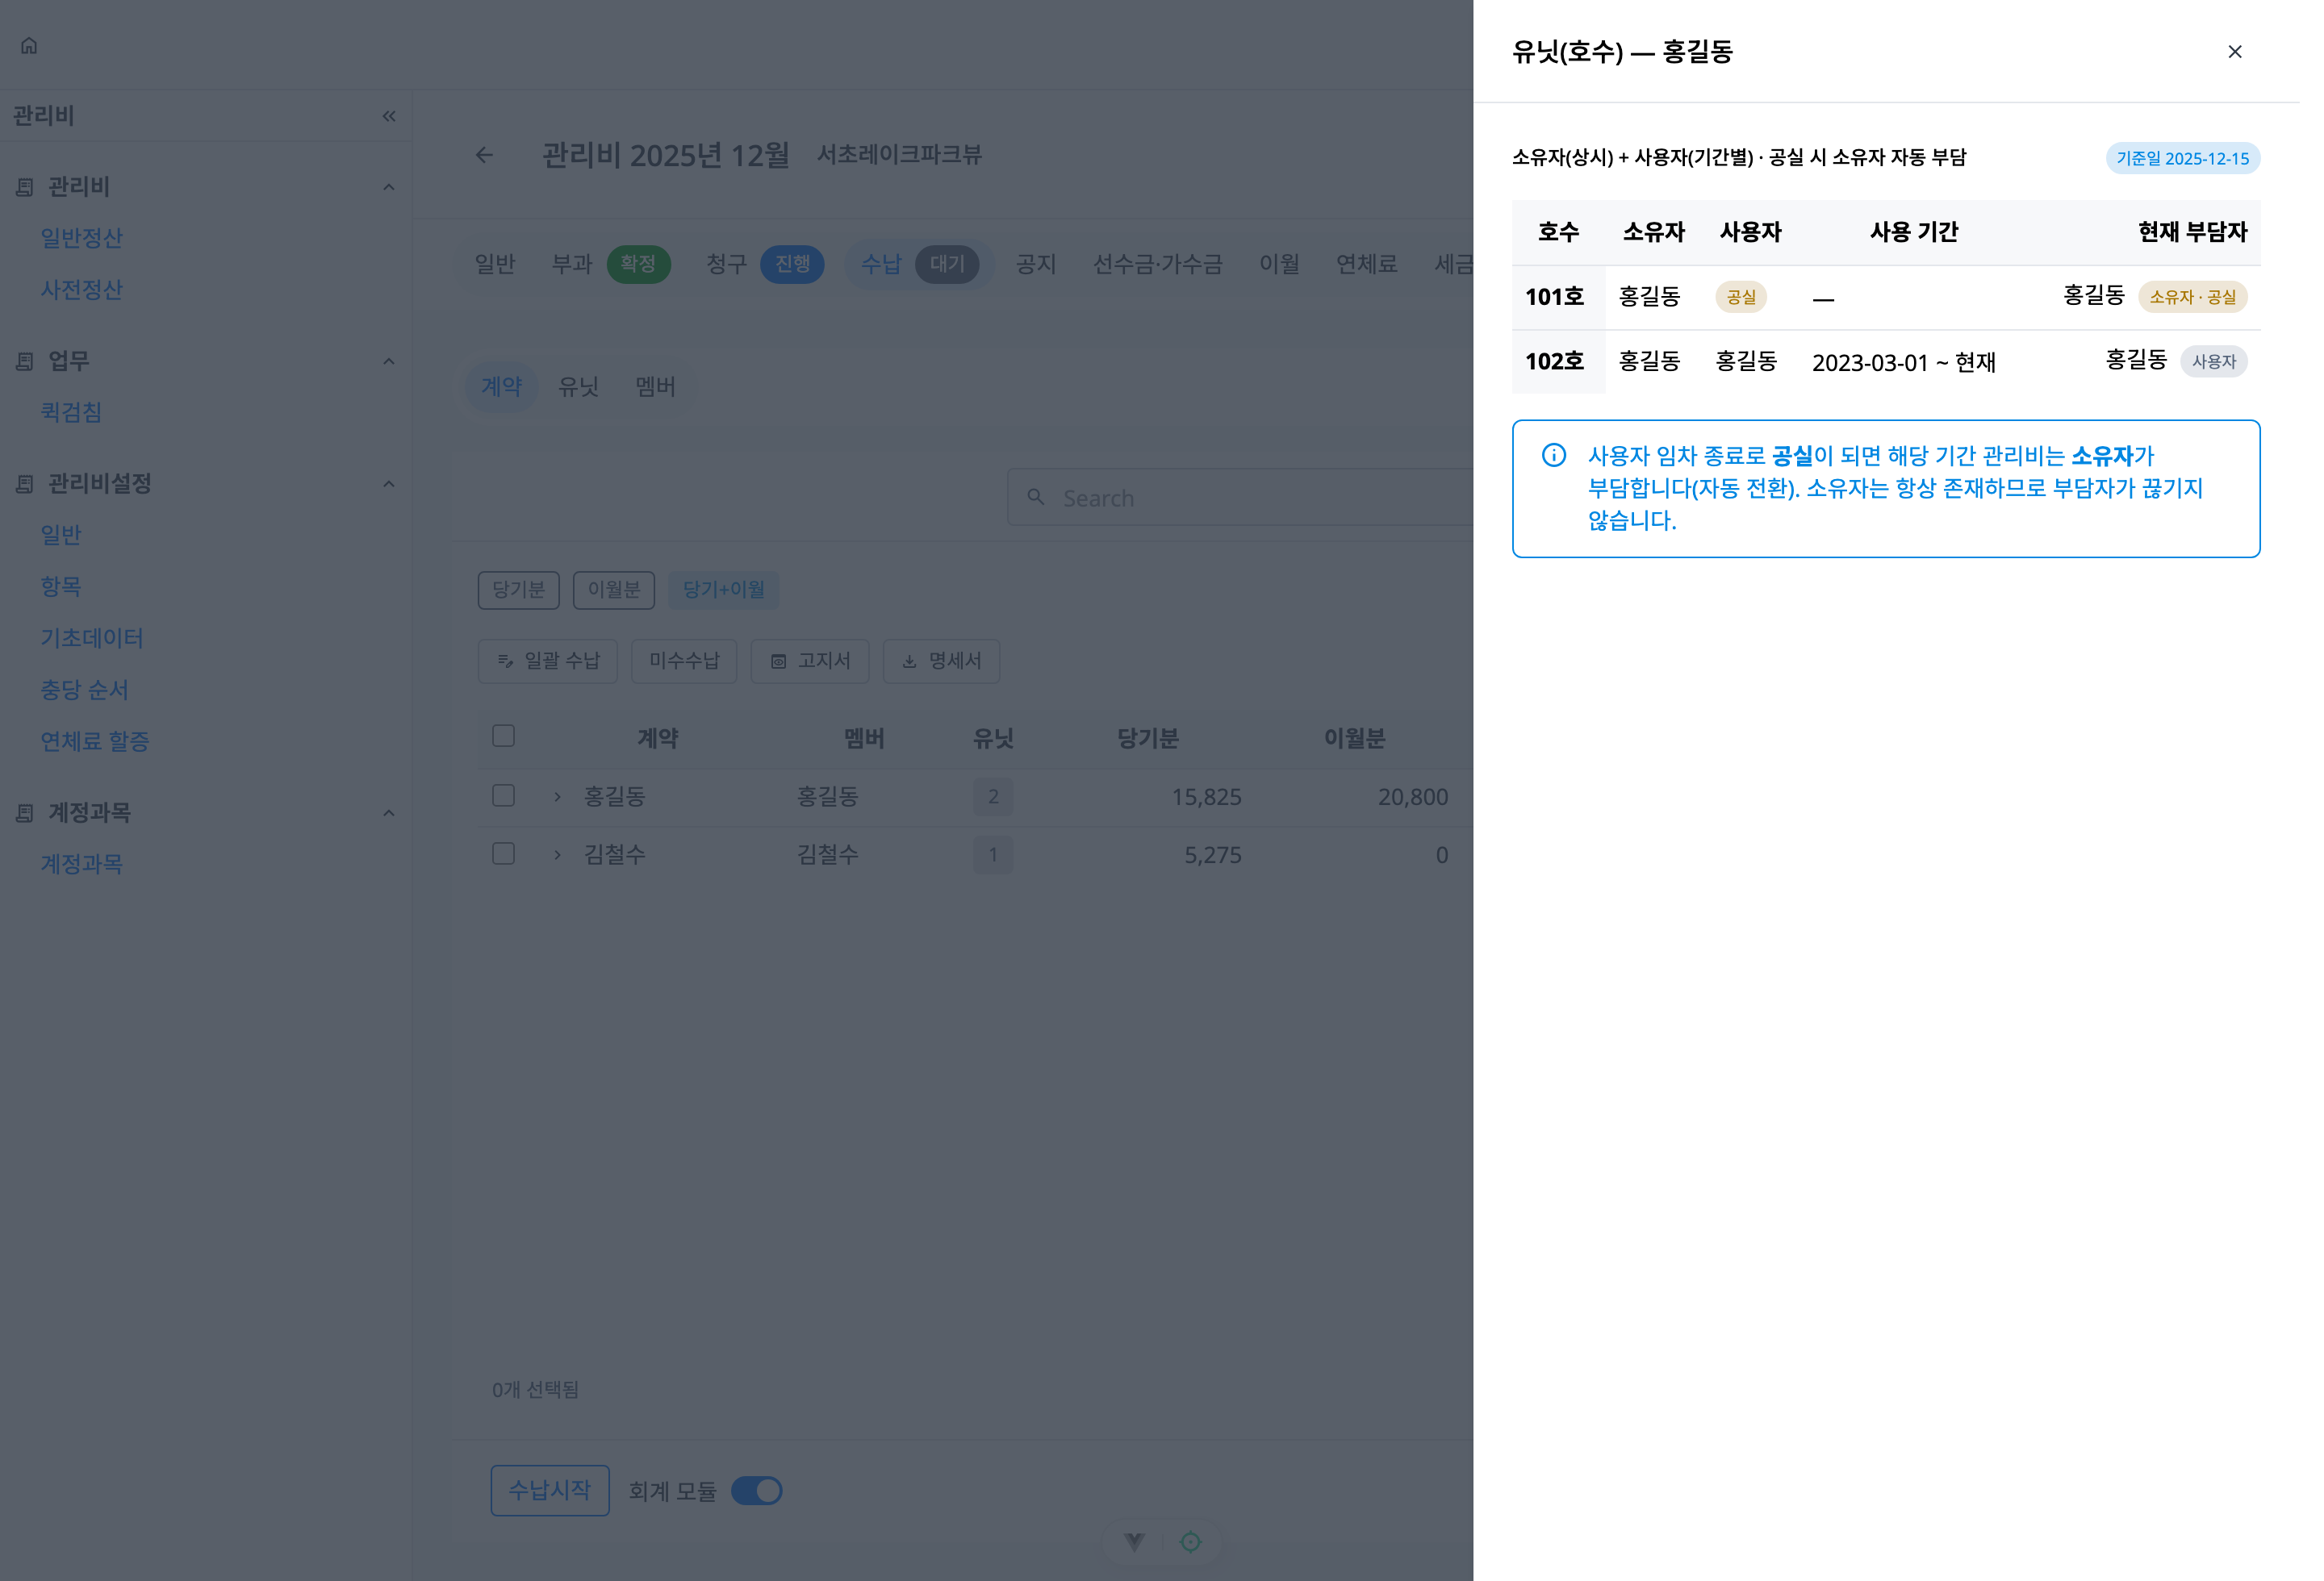Click the 일괄 수납 button
This screenshot has width=2324, height=1581.
548,661
